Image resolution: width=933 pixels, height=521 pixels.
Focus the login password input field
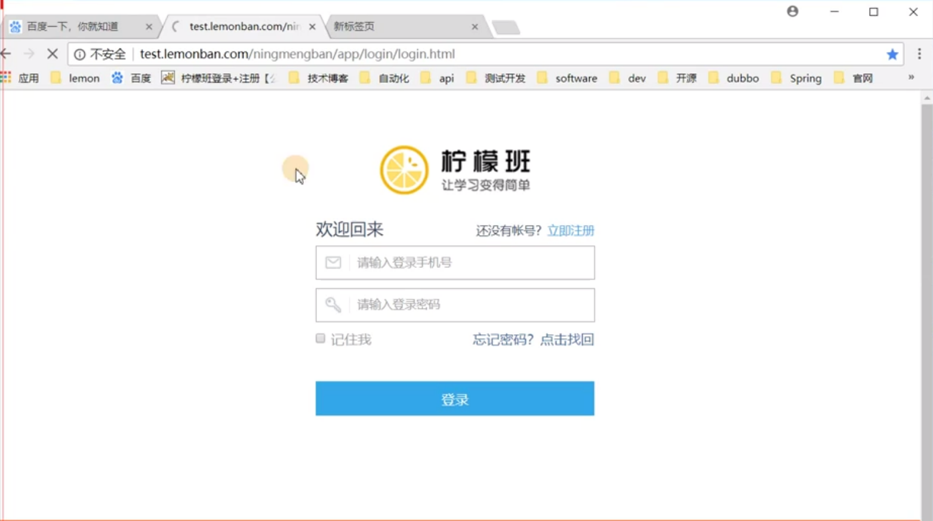tap(455, 305)
